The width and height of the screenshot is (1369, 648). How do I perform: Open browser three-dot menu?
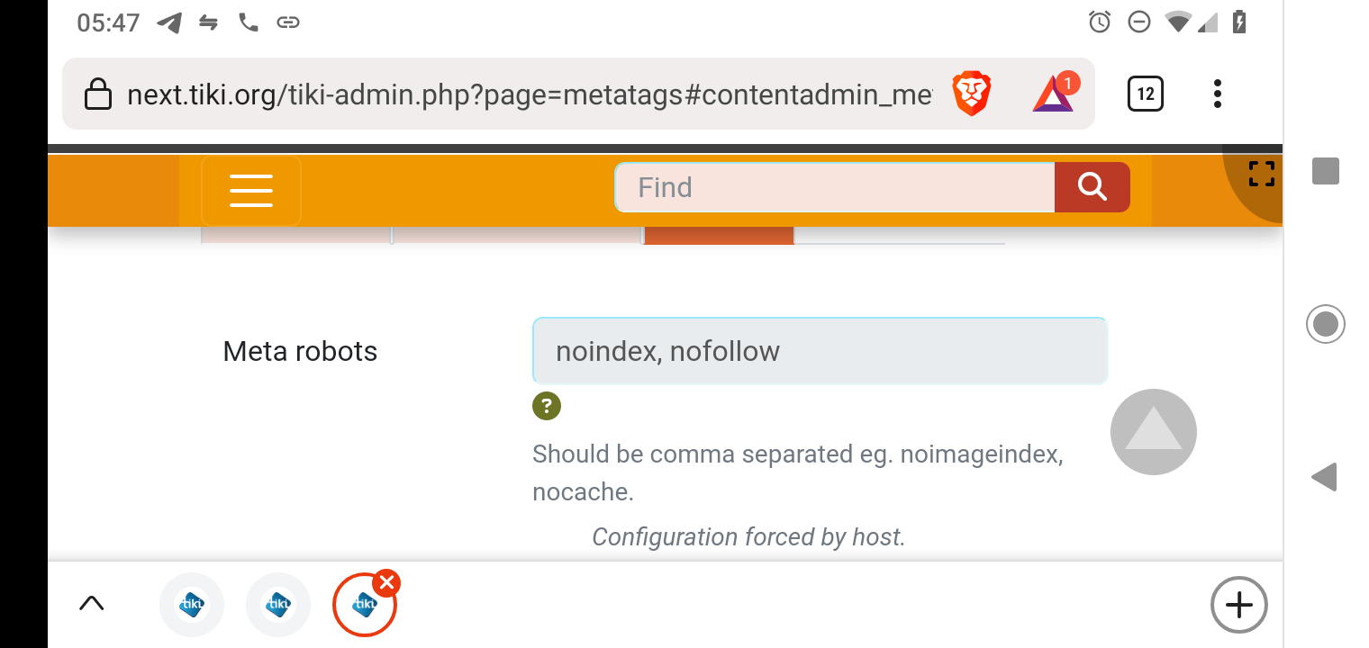(1218, 94)
